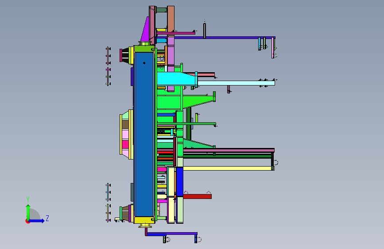
Task: Click the gray YZ plane arc on the triad
Action: (35, 214)
